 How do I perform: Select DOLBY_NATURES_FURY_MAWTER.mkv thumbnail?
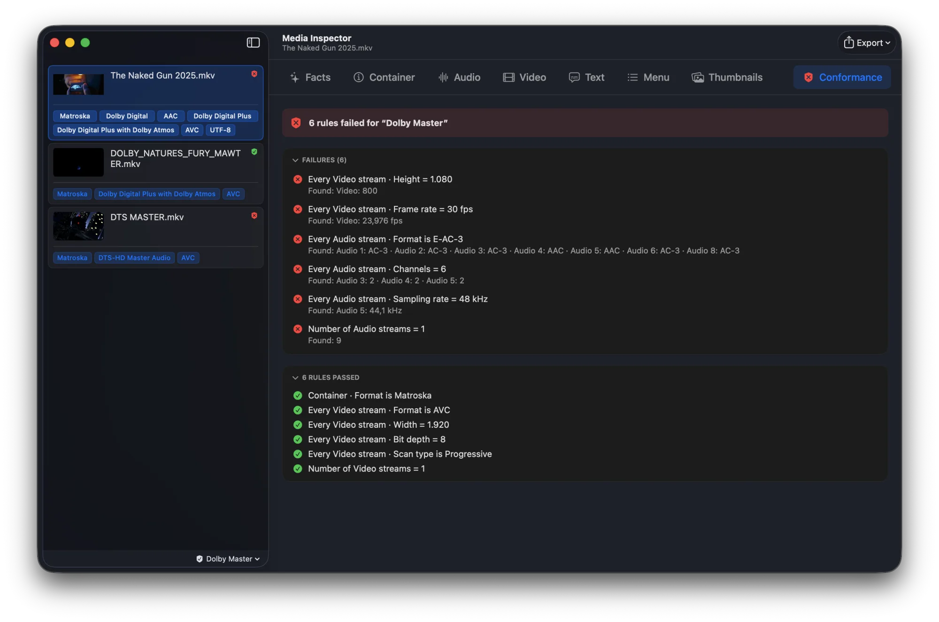pos(78,162)
